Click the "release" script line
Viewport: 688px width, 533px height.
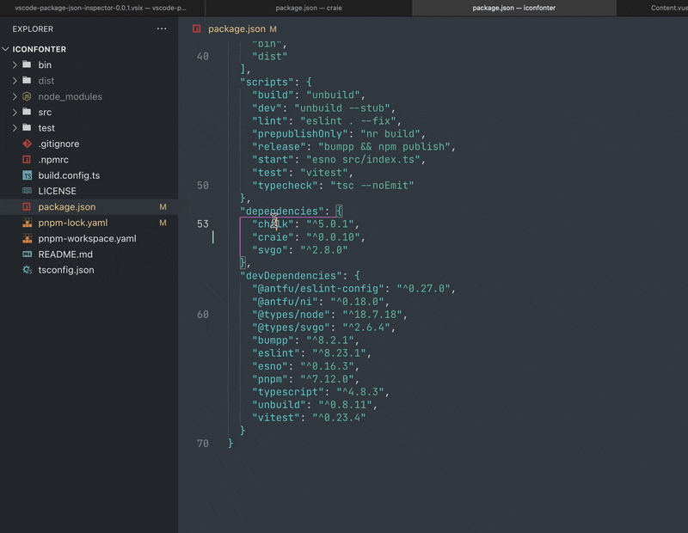pyautogui.click(x=353, y=146)
